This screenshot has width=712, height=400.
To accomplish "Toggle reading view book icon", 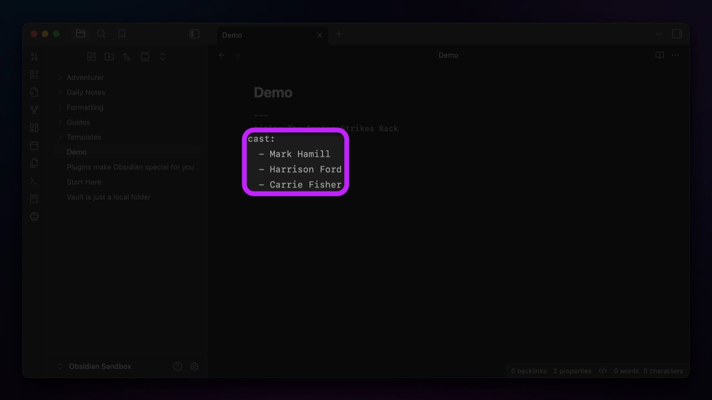I will tap(659, 55).
